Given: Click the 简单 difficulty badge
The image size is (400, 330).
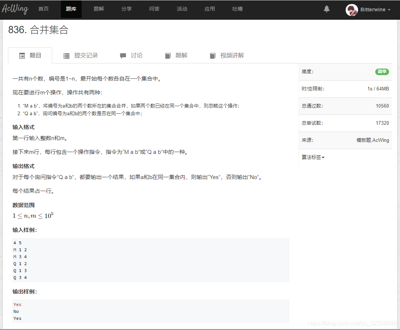Looking at the screenshot, I should 382,72.
